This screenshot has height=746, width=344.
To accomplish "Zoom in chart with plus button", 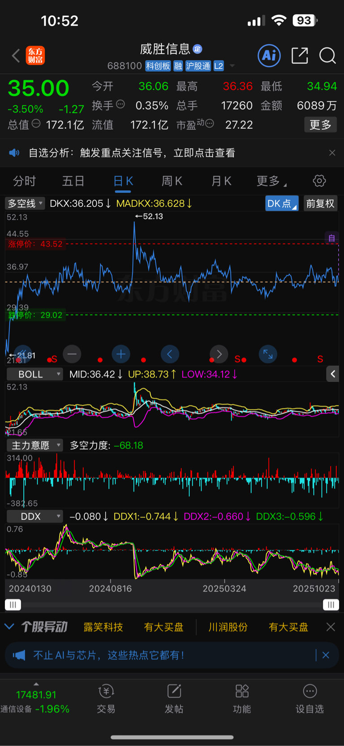I will coord(121,354).
